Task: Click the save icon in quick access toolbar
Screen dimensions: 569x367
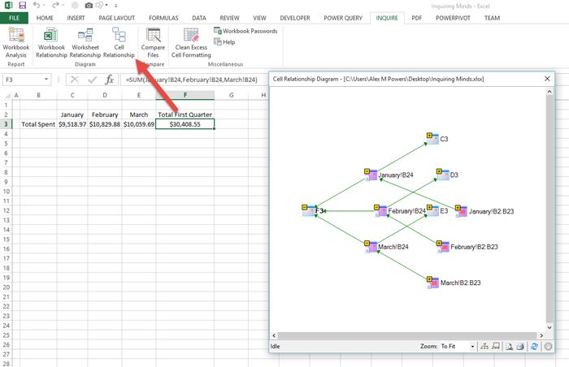Action: 22,5
